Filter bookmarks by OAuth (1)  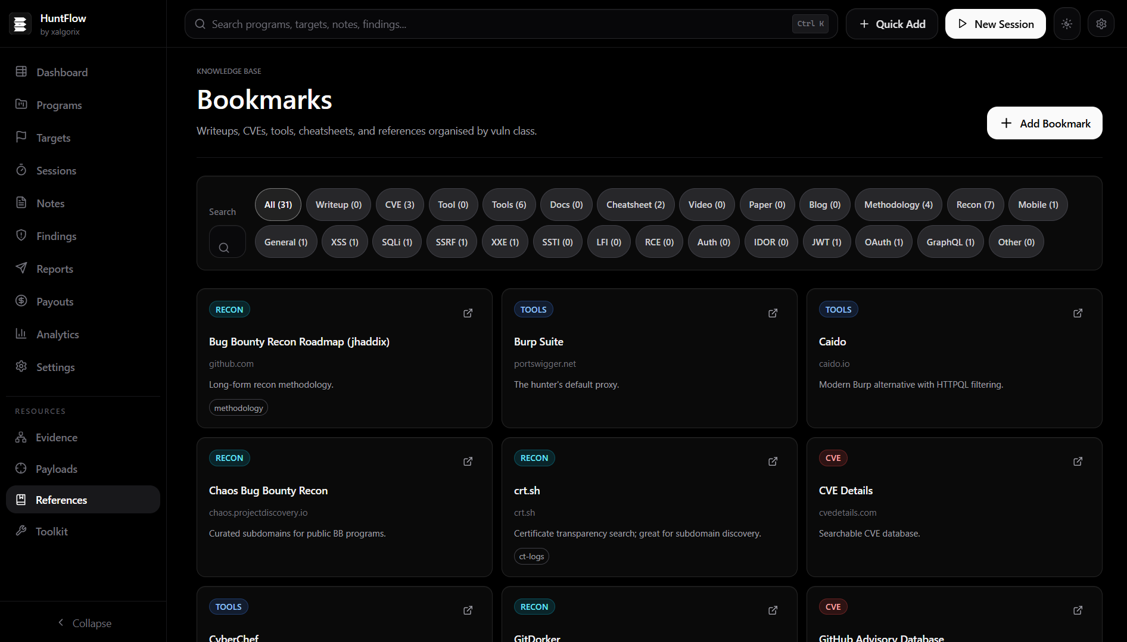[884, 242]
